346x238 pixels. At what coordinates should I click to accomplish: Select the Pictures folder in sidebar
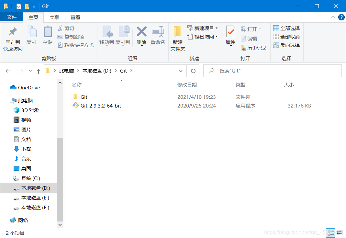(x=22, y=130)
